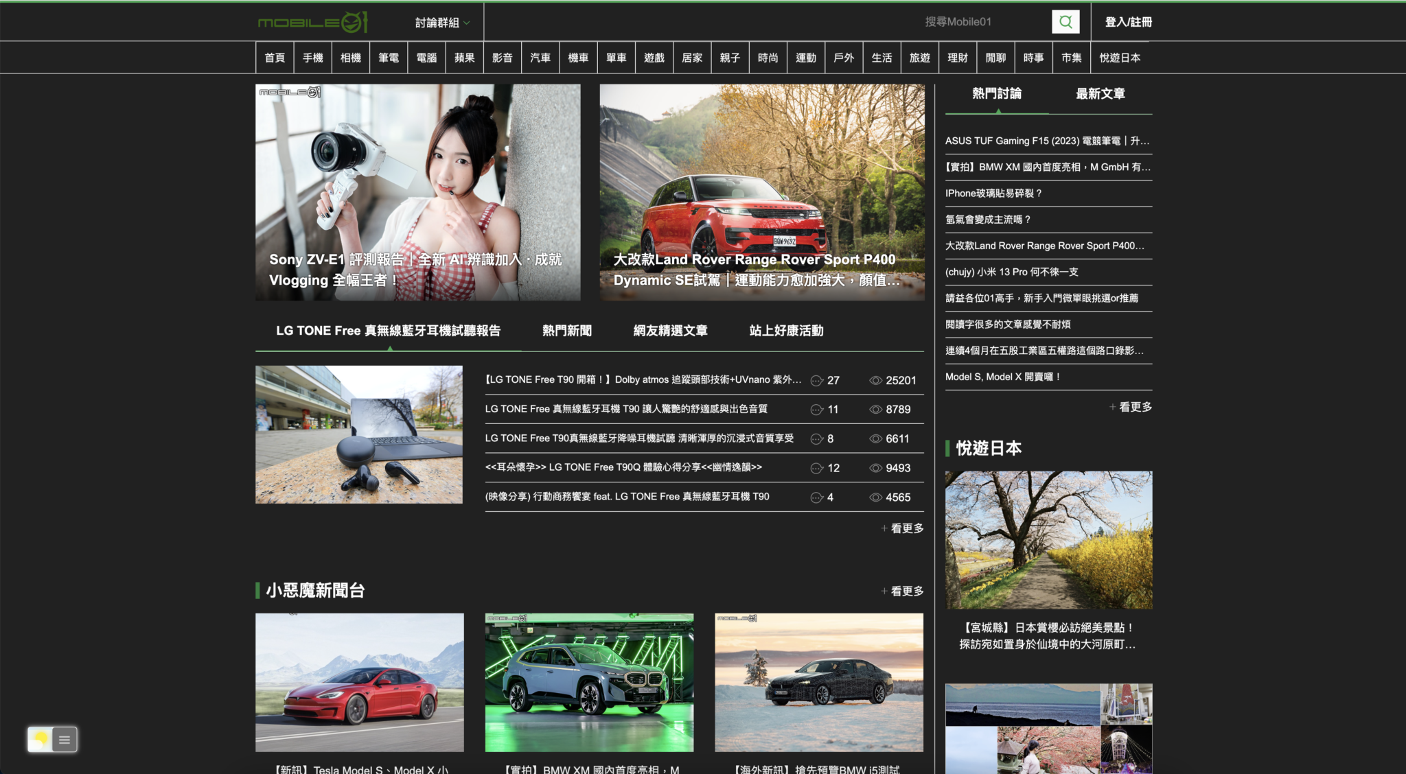Toggle light mode with the sun switch
The height and width of the screenshot is (774, 1406).
[x=40, y=740]
